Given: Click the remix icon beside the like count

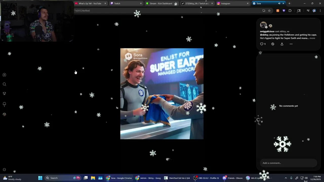Looking at the screenshot, I should tap(273, 44).
